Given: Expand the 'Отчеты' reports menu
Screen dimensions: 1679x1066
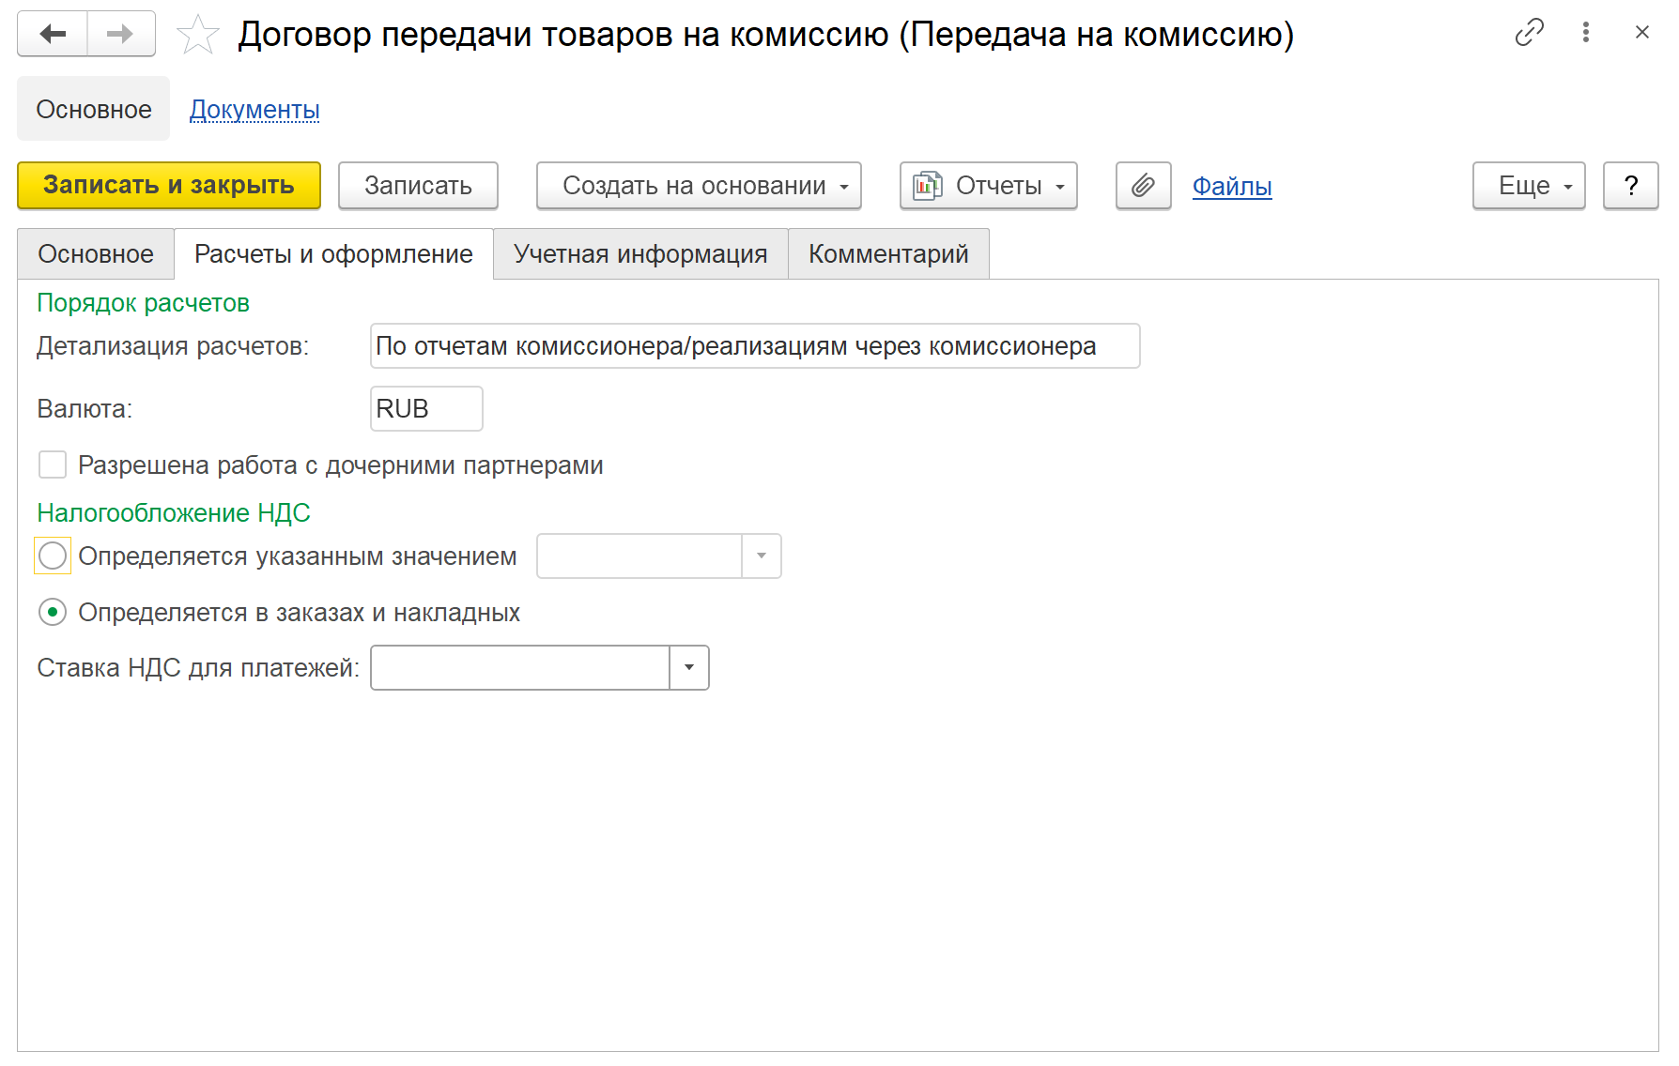Looking at the screenshot, I should coord(988,186).
